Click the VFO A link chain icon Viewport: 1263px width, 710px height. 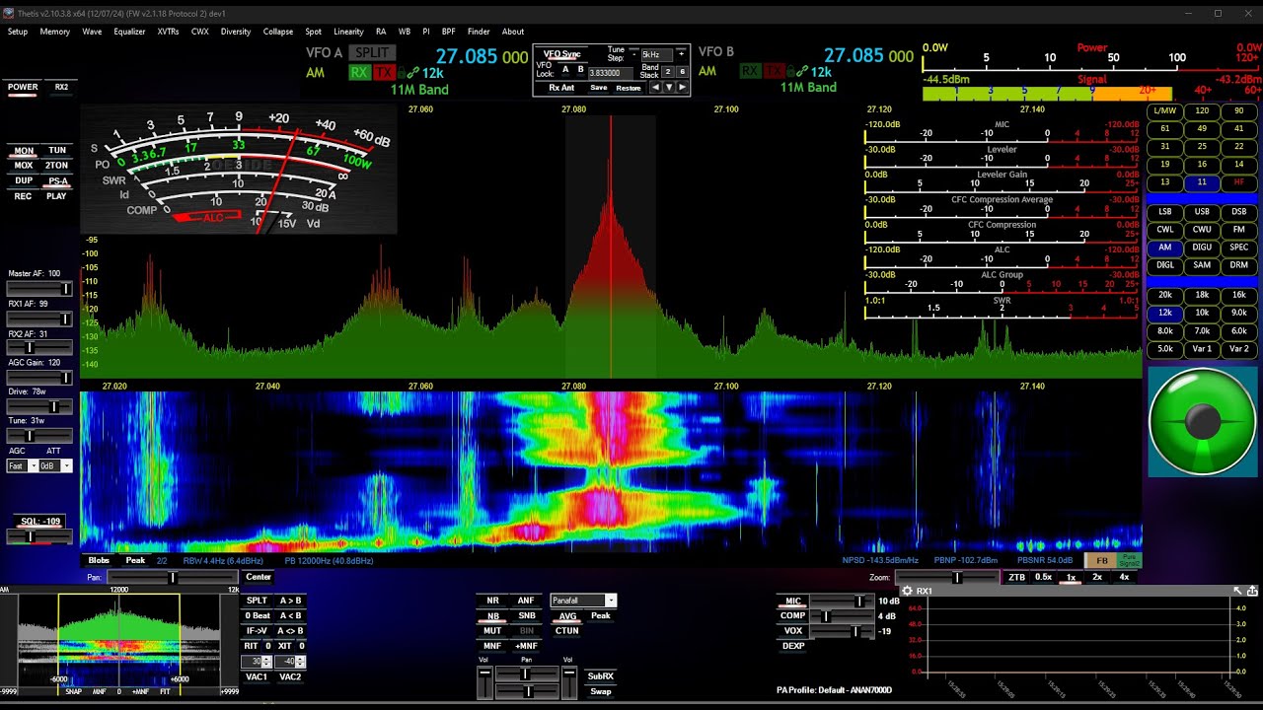coord(414,72)
